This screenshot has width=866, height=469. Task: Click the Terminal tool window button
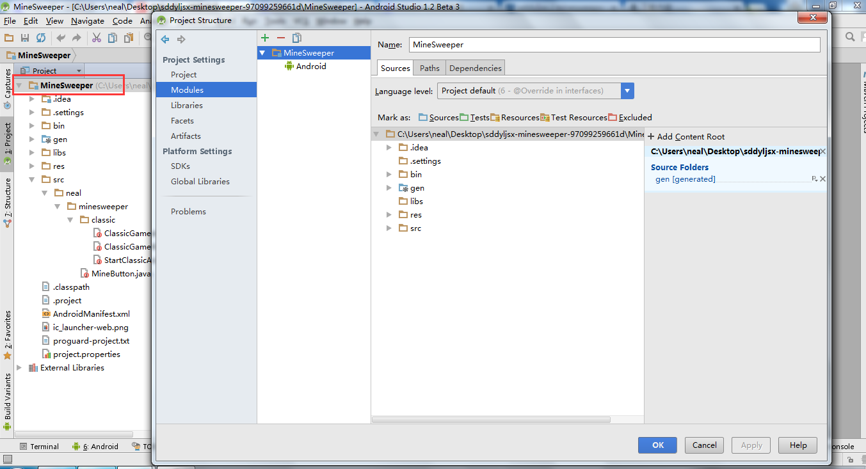pyautogui.click(x=39, y=447)
